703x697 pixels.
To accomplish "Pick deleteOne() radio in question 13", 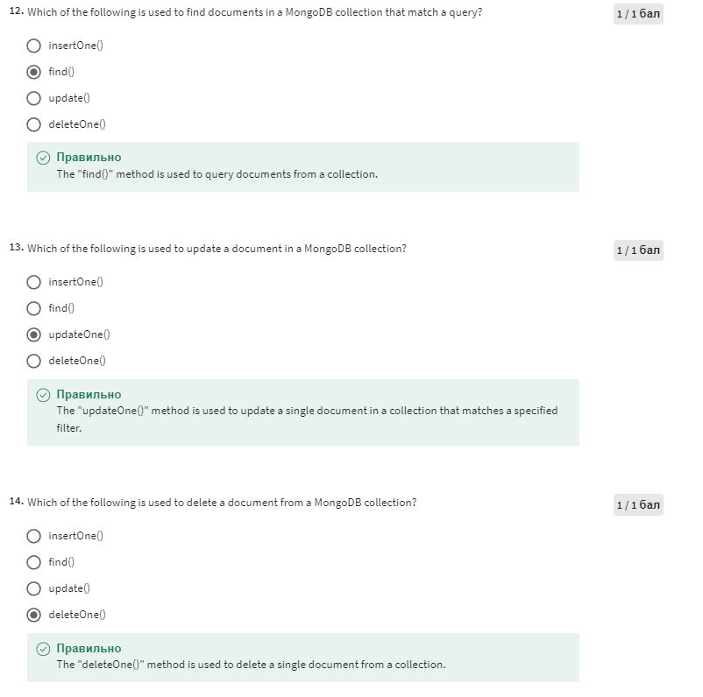I will (x=33, y=361).
